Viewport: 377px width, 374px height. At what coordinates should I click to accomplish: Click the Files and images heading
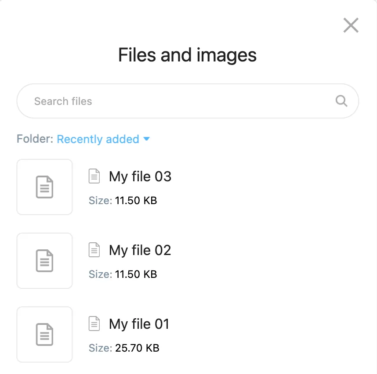(188, 55)
